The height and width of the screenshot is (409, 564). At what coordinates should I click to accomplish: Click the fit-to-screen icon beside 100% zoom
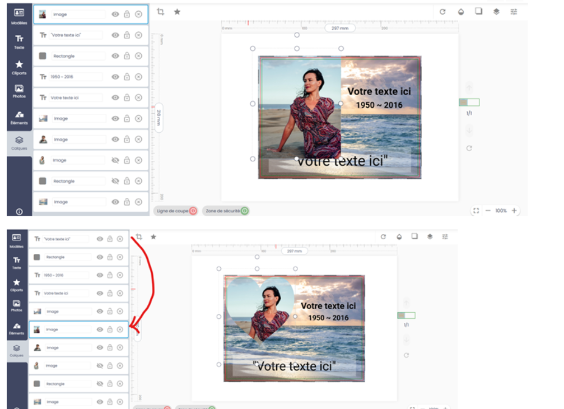(476, 211)
